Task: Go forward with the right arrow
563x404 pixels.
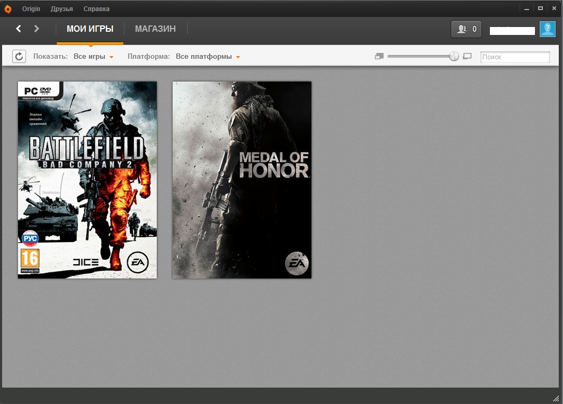Action: click(36, 29)
